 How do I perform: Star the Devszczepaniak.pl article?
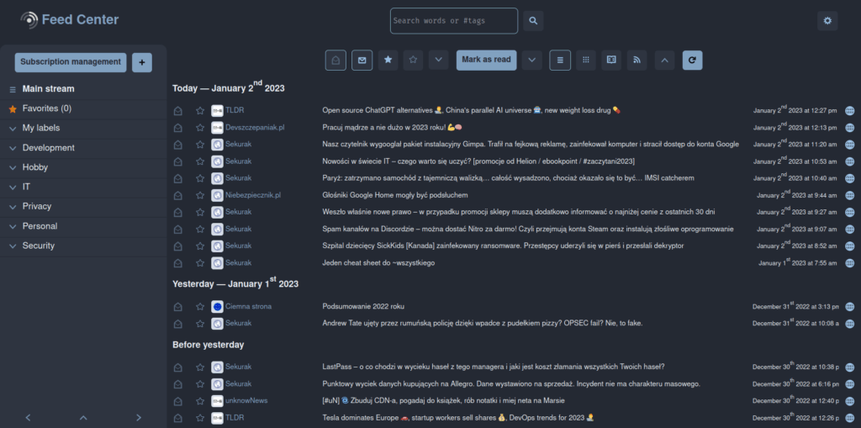[x=200, y=128]
